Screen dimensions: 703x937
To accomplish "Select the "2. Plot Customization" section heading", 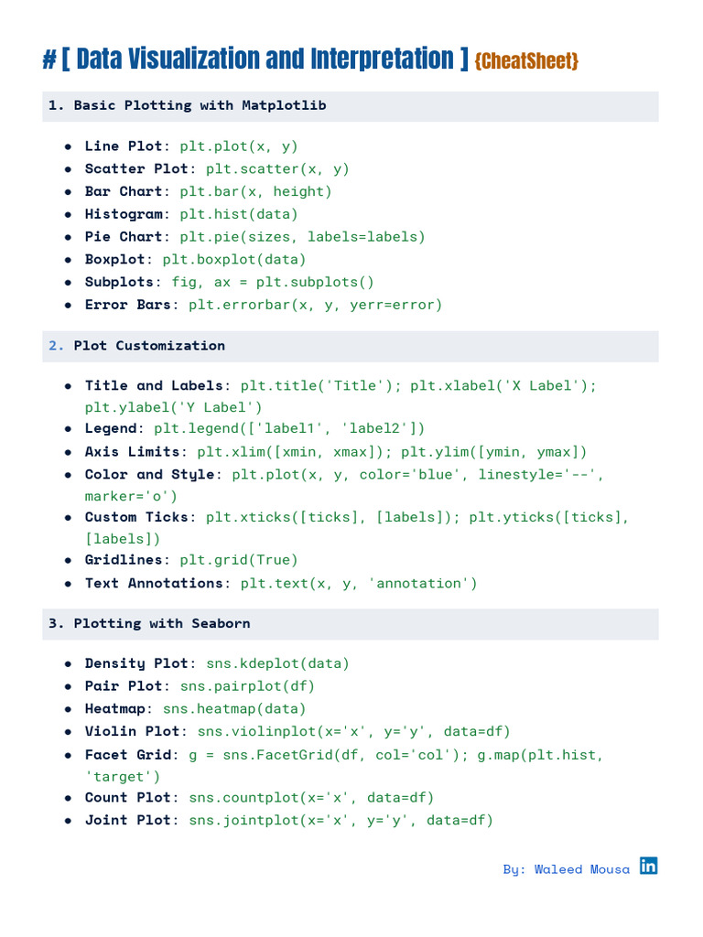I will pyautogui.click(x=136, y=346).
